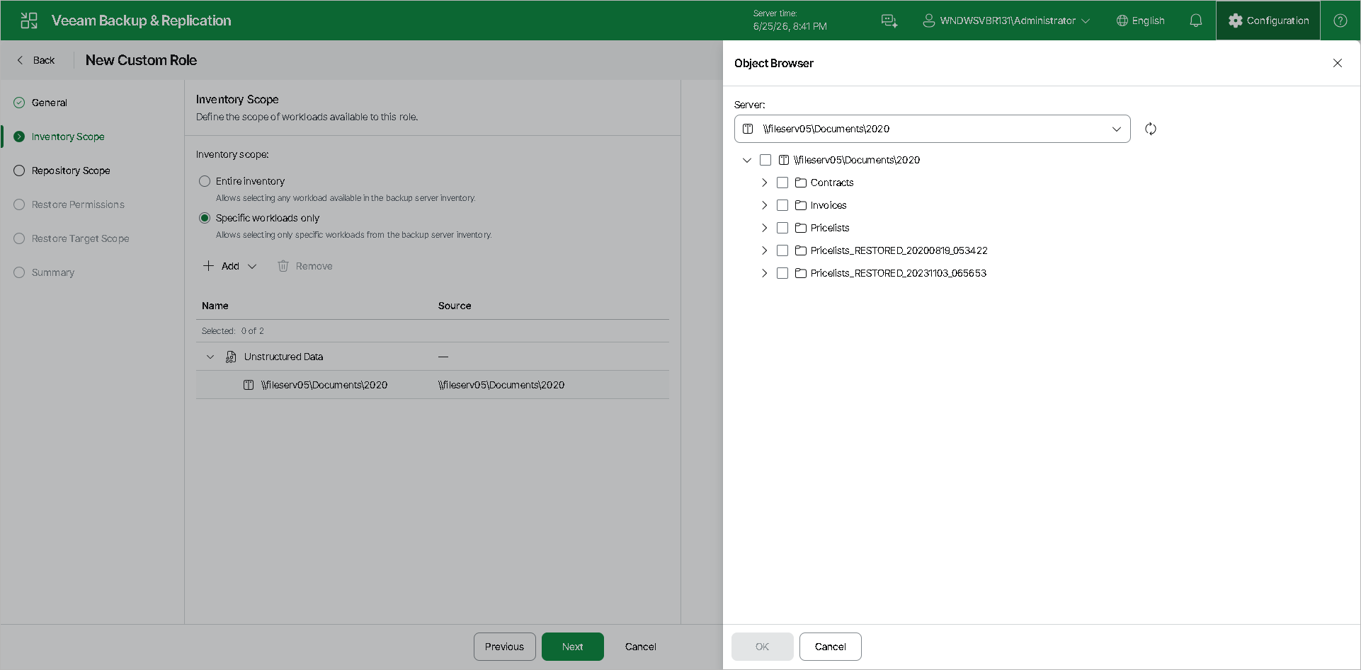This screenshot has width=1361, height=670.
Task: Go to the Summary step
Action: point(53,272)
